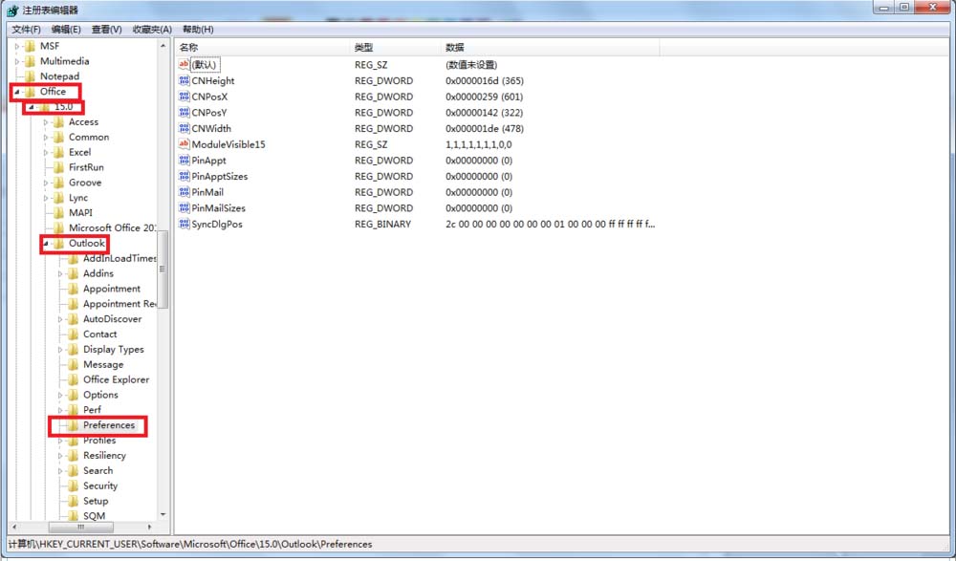The image size is (956, 561).
Task: Click the Excel folder icon in tree
Action: (x=59, y=152)
